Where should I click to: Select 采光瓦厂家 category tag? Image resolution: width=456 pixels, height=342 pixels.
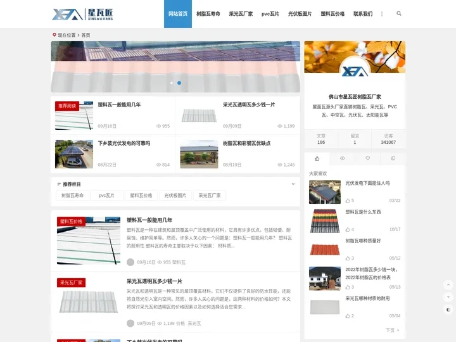(210, 196)
